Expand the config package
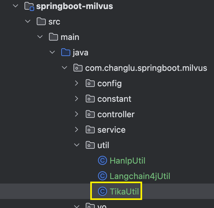The image size is (214, 208). pos(76,83)
